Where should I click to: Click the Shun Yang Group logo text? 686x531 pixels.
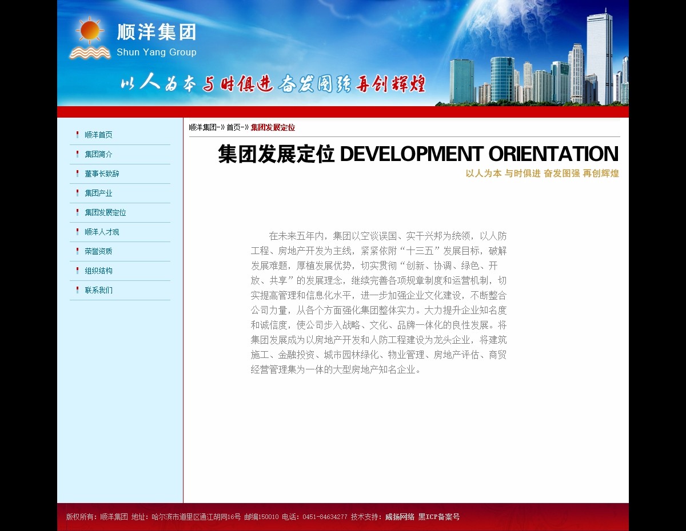(x=156, y=53)
